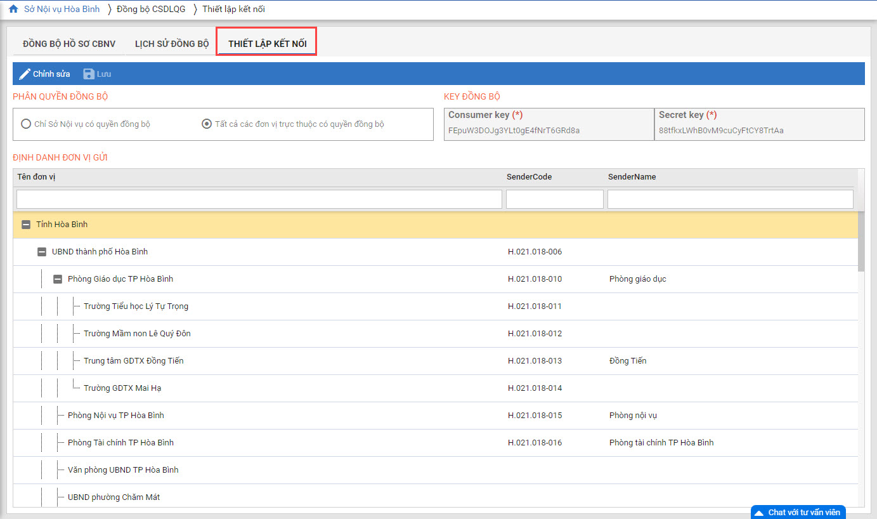Image resolution: width=877 pixels, height=519 pixels.
Task: Go to Sở Nội vụ Hòa Bình breadcrumb
Action: 62,9
